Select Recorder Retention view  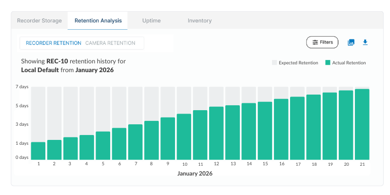pyautogui.click(x=53, y=43)
